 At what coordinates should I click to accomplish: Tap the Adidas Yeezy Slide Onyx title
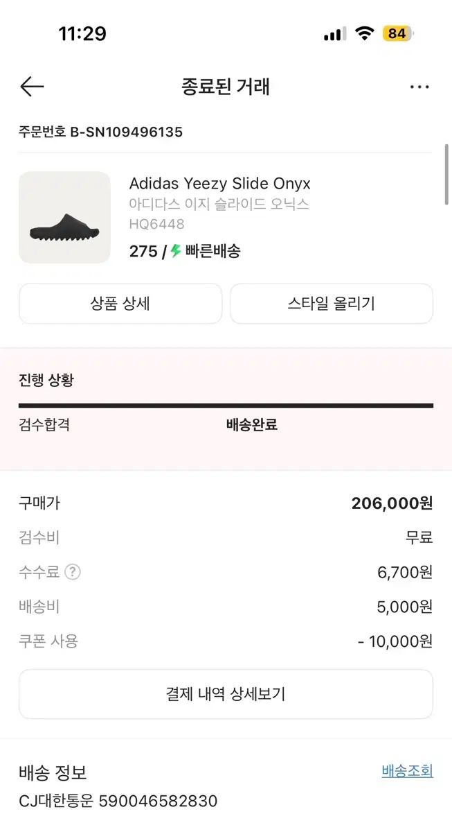[219, 184]
